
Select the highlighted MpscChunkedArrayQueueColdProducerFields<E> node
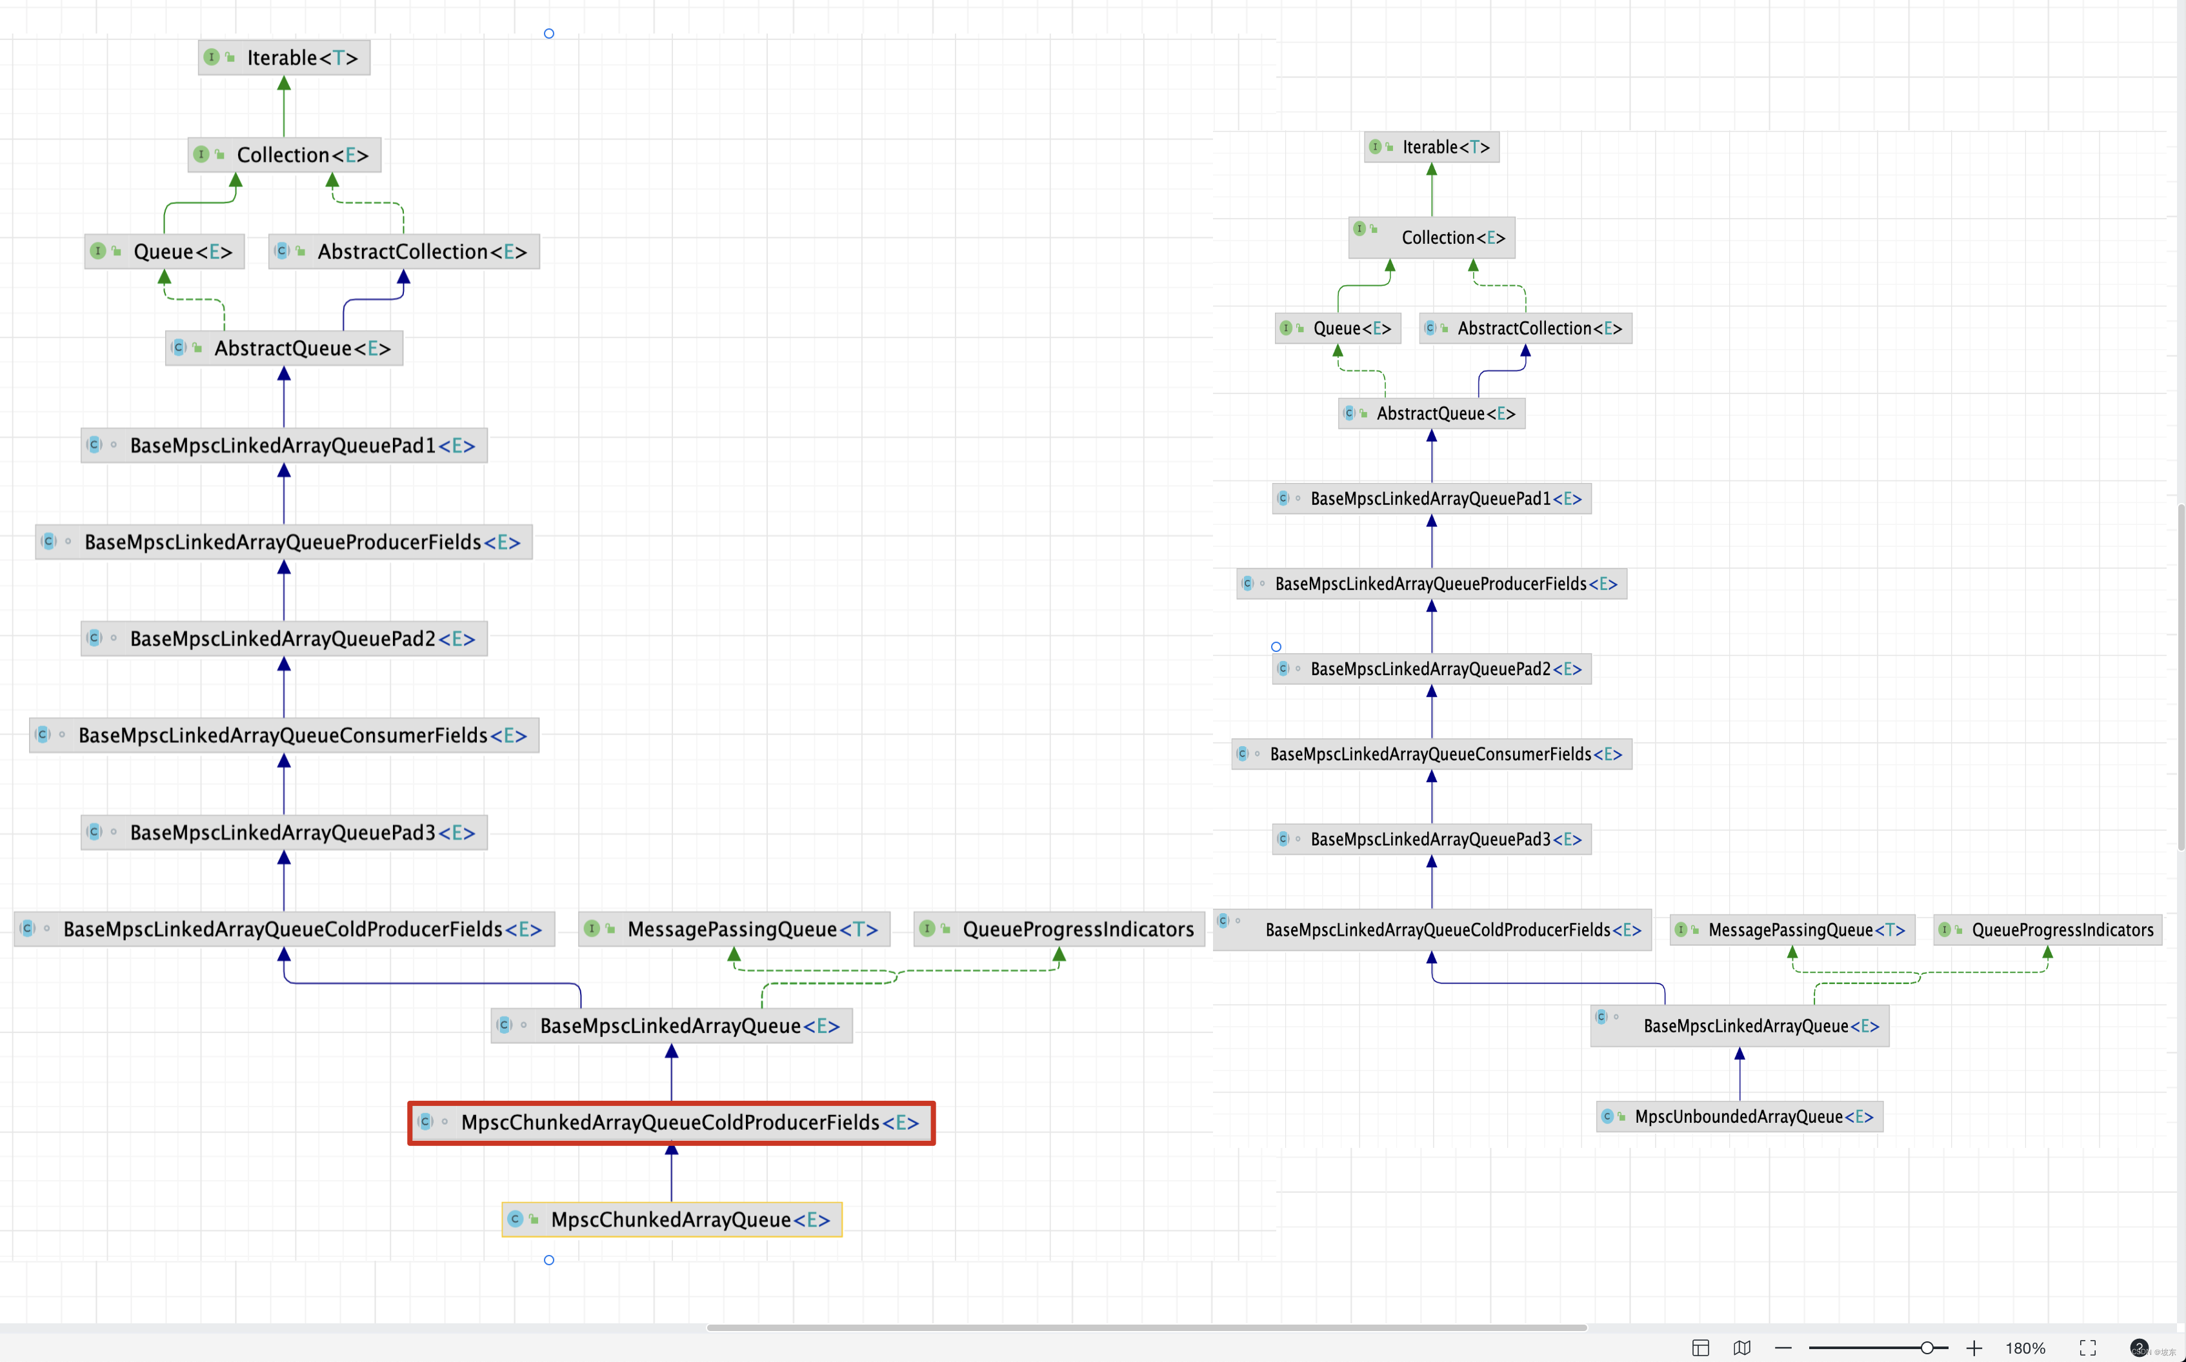click(x=671, y=1122)
